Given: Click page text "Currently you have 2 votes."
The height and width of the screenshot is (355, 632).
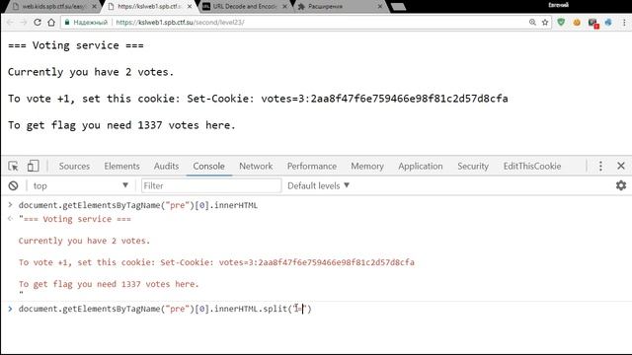Looking at the screenshot, I should click(91, 72).
